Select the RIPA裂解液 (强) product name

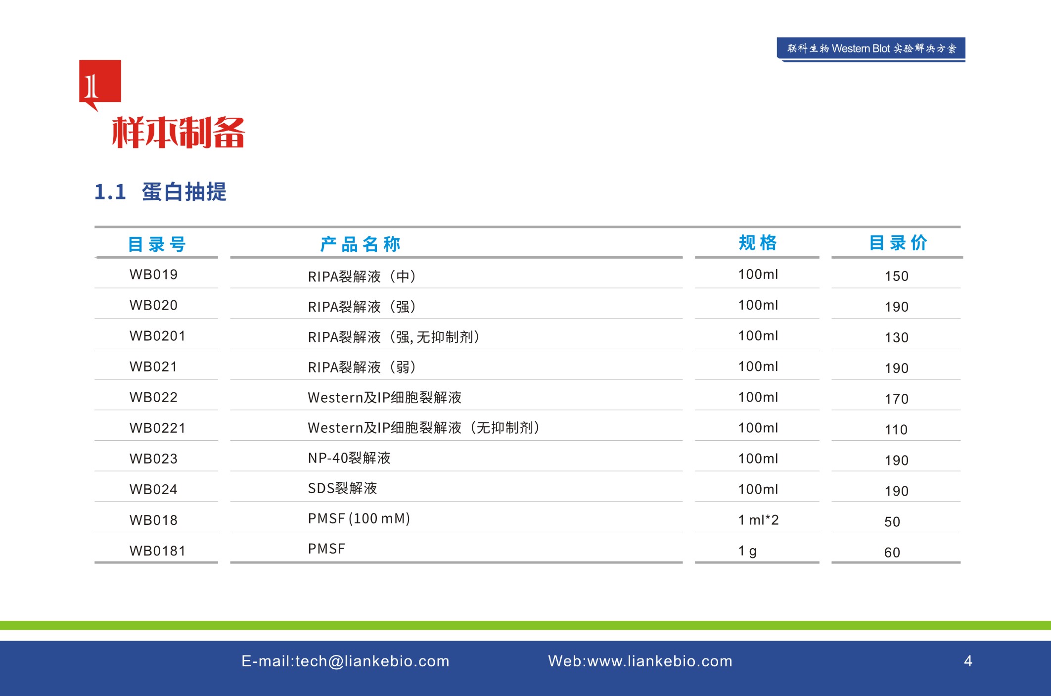tap(362, 307)
